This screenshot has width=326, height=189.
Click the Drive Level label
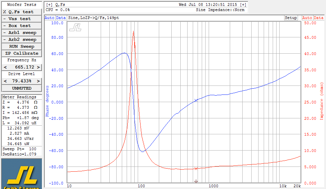point(21,74)
